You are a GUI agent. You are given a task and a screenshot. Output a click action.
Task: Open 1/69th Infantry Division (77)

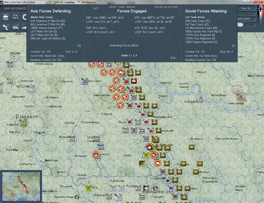pos(46,28)
